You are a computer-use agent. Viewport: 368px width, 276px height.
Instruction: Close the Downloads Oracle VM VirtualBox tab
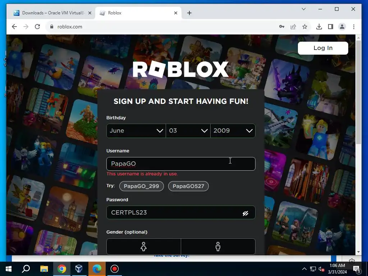point(89,13)
